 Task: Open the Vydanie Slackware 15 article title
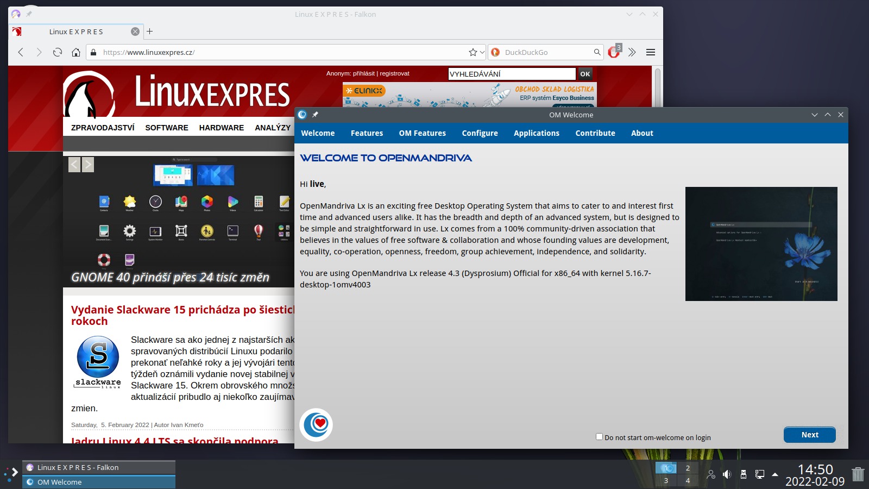pyautogui.click(x=182, y=315)
